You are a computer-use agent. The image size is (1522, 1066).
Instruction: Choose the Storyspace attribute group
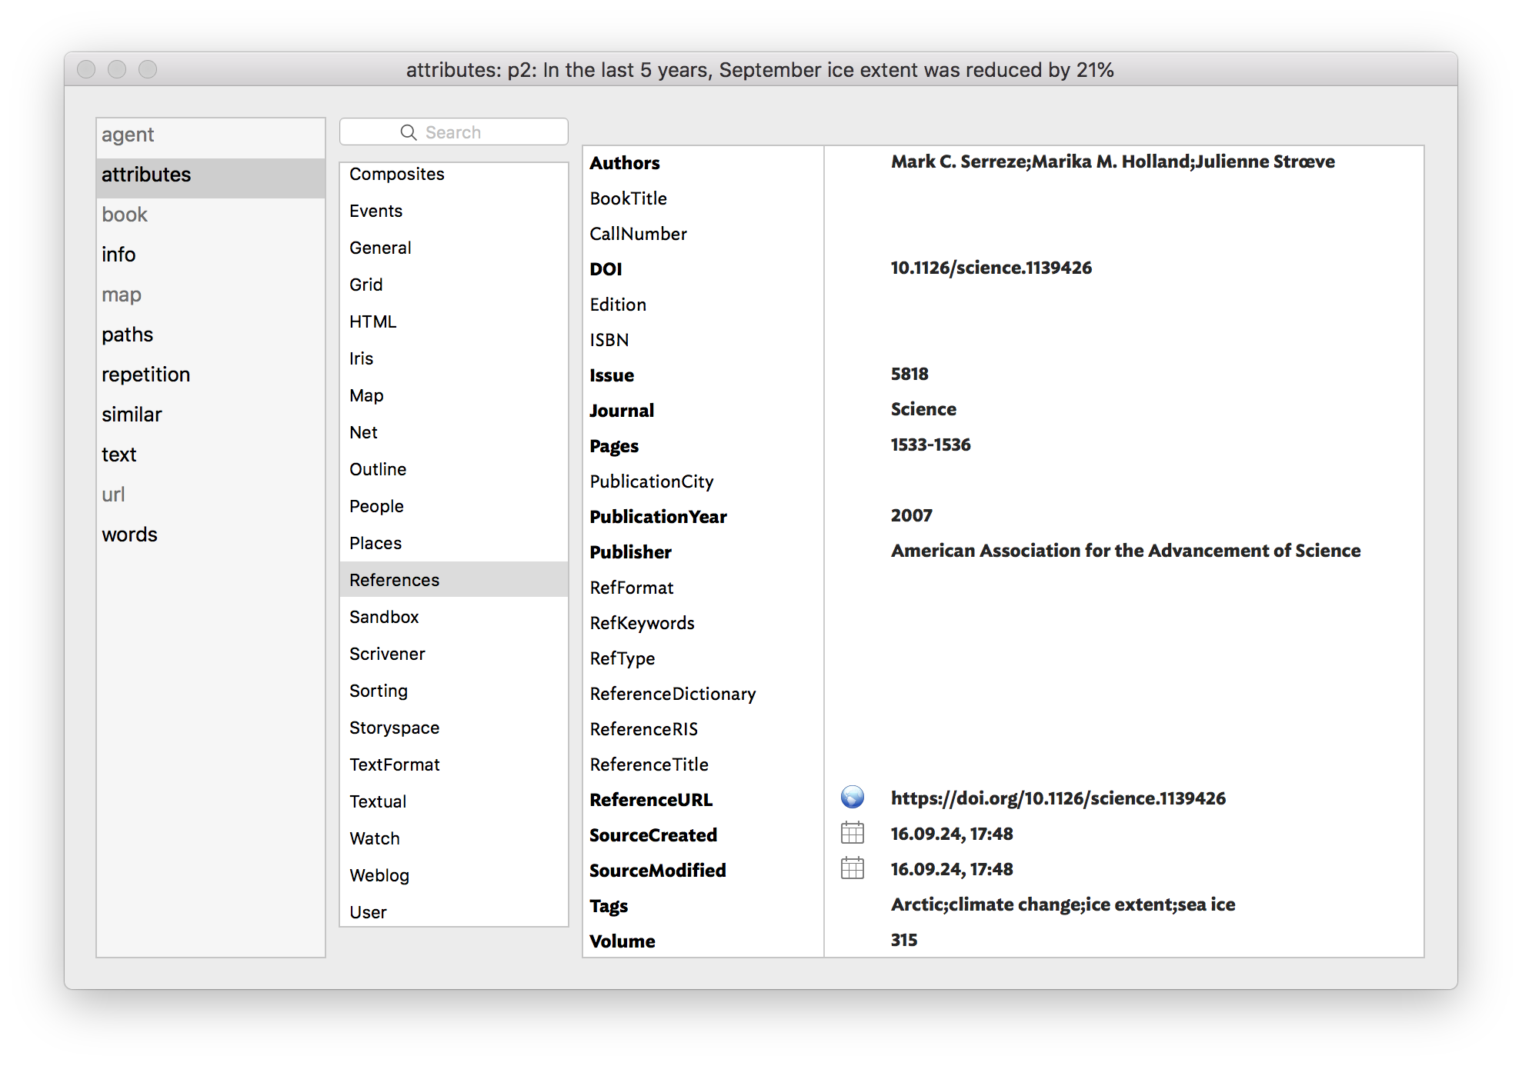tap(394, 728)
